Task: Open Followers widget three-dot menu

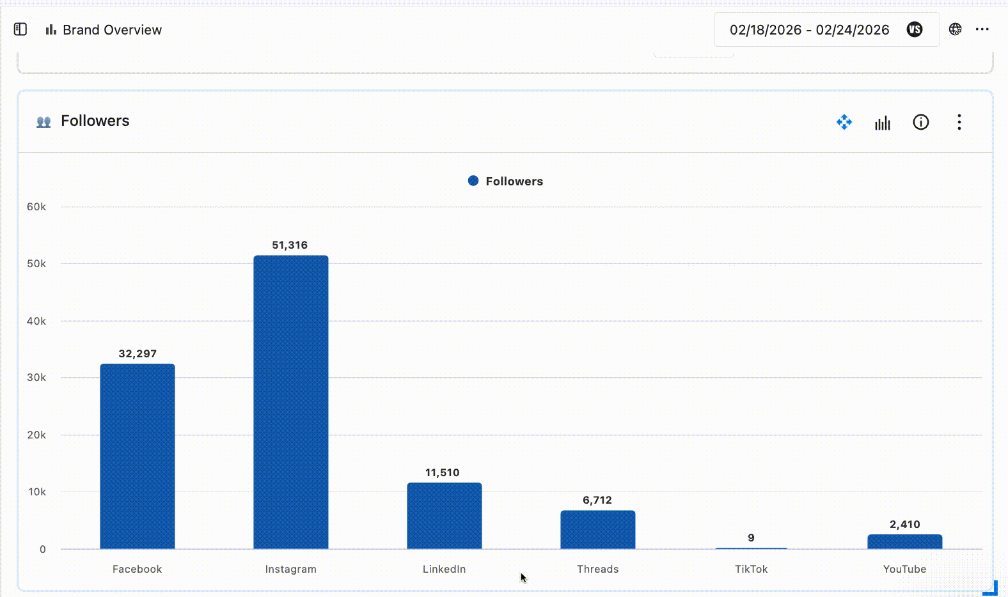Action: (959, 122)
